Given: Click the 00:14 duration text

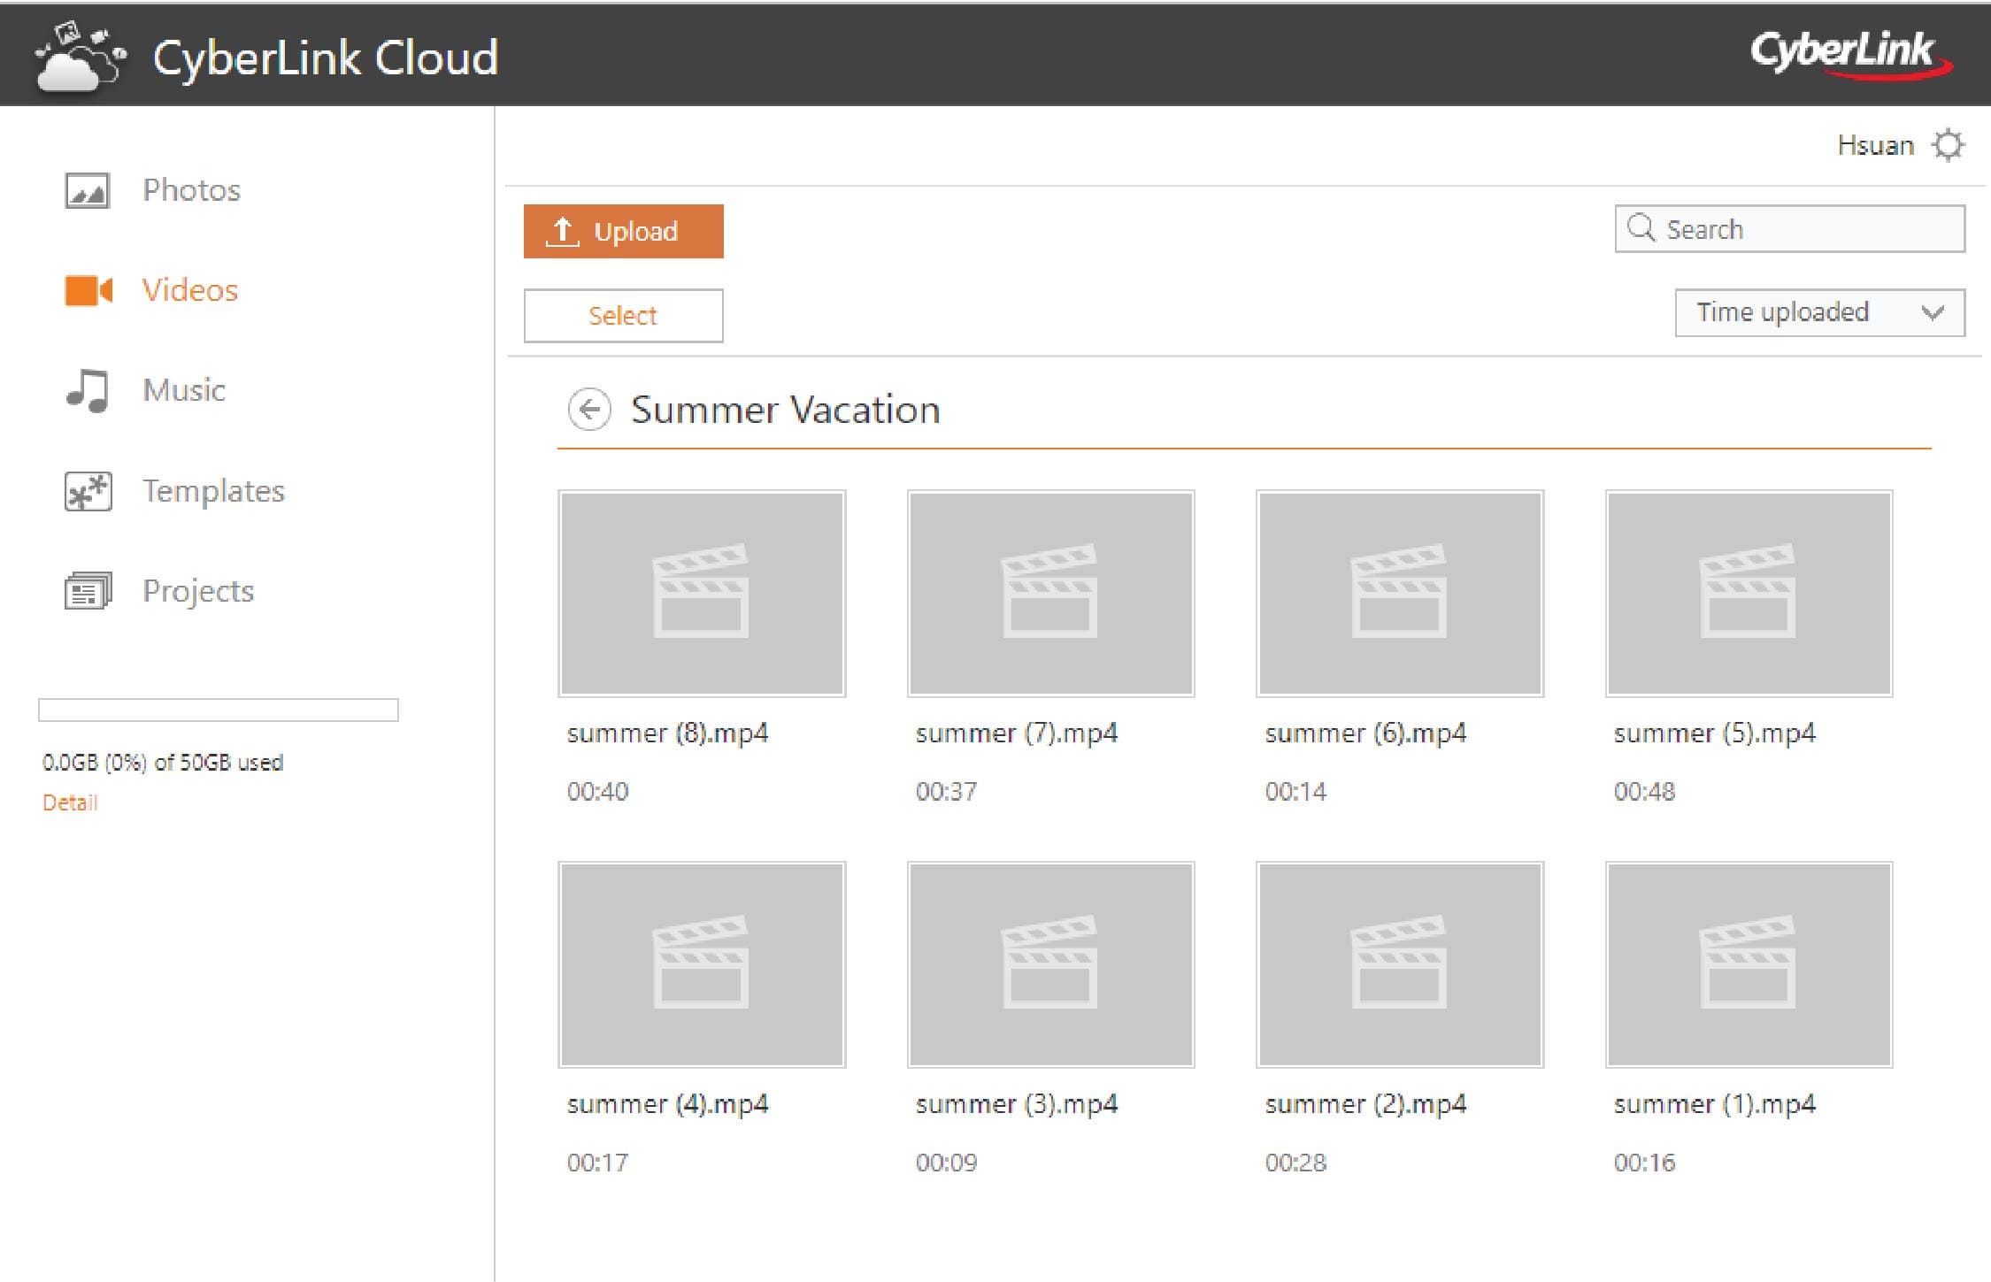Looking at the screenshot, I should pos(1296,791).
